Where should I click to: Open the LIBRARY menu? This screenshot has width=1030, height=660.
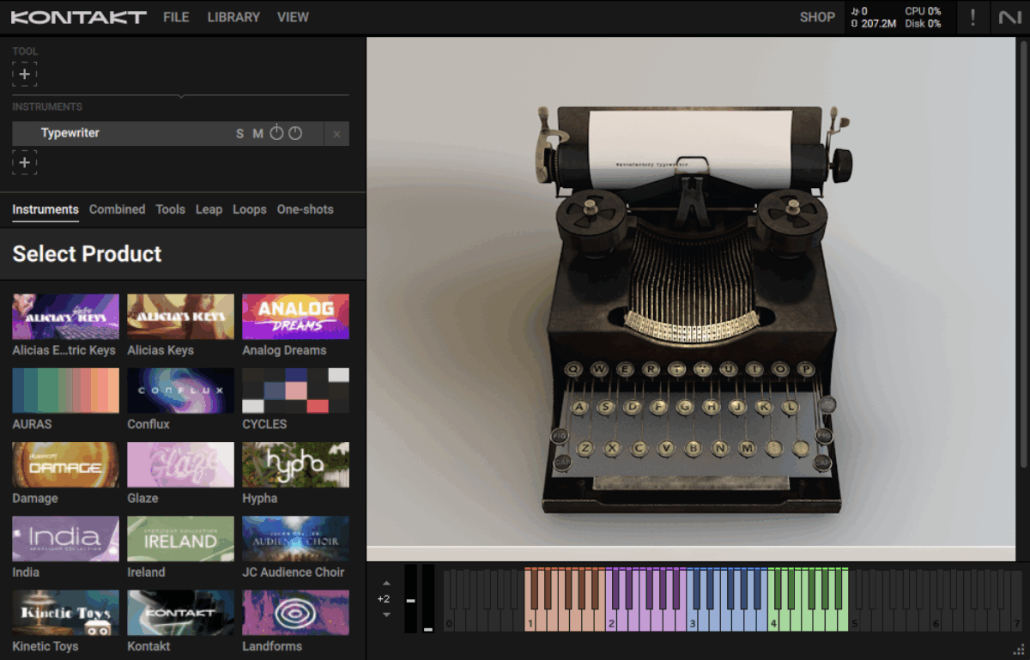(233, 17)
